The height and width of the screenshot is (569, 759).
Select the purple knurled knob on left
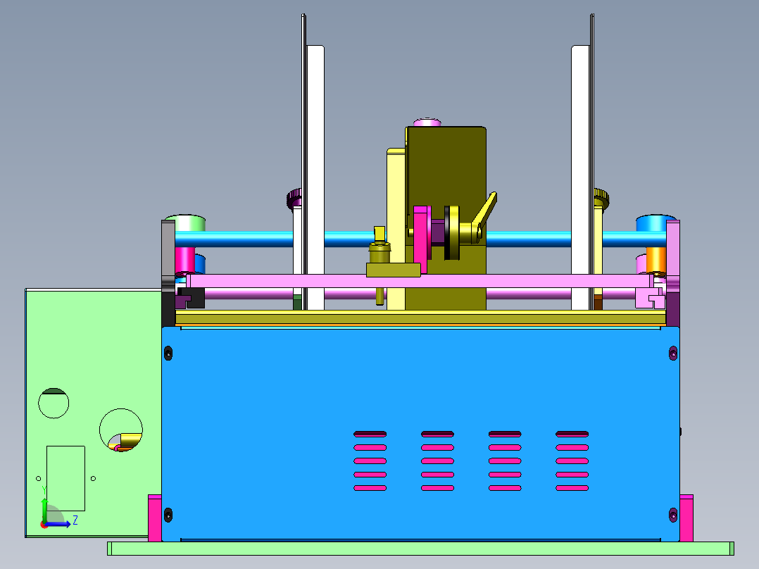(x=294, y=199)
